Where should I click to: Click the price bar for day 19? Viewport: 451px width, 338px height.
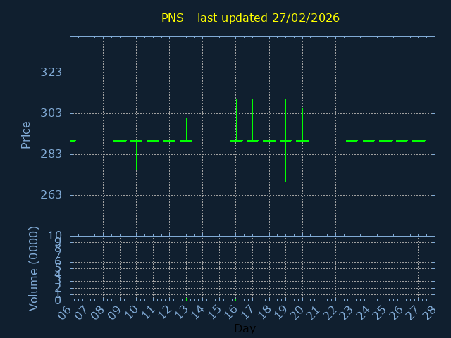pos(285,141)
